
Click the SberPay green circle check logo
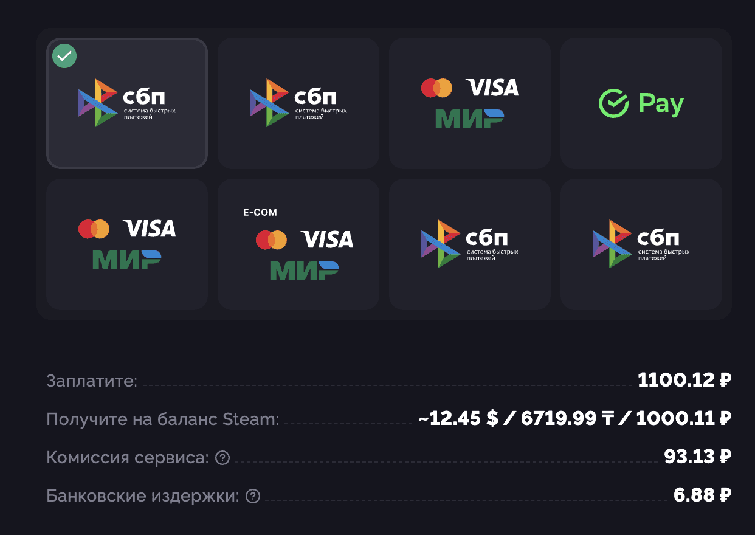point(613,103)
